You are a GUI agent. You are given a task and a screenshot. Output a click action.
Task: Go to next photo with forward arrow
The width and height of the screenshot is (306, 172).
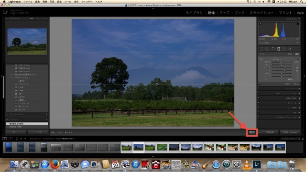click(25, 139)
